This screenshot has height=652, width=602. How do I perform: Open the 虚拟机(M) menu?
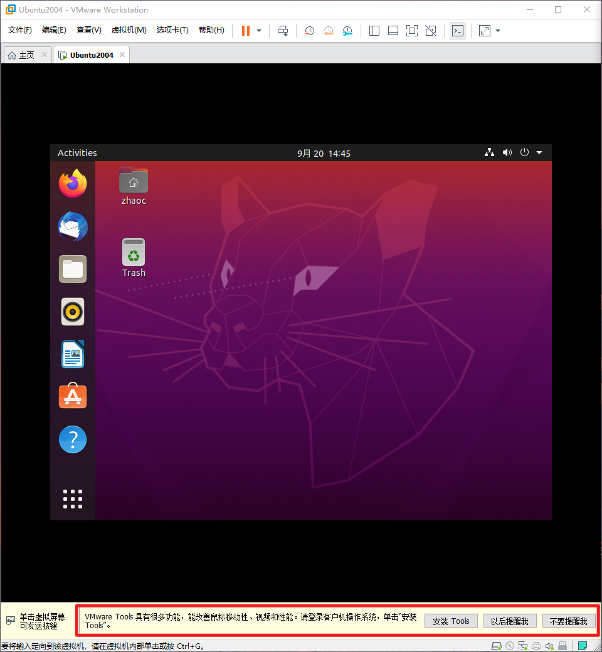[x=129, y=30]
